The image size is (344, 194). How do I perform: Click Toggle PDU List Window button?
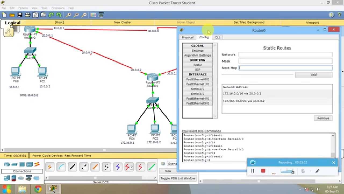coord(178,178)
